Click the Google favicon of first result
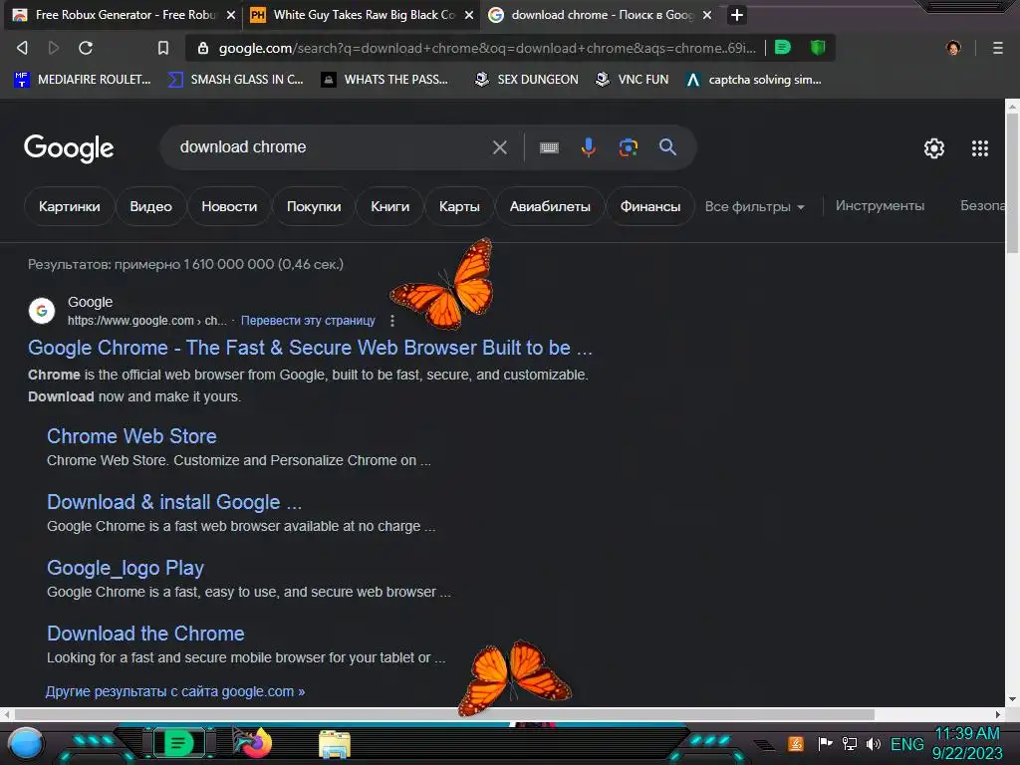This screenshot has width=1020, height=765. click(x=42, y=311)
